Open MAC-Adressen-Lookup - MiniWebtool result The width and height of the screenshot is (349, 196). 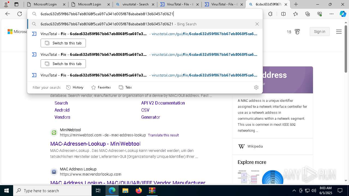[95, 144]
